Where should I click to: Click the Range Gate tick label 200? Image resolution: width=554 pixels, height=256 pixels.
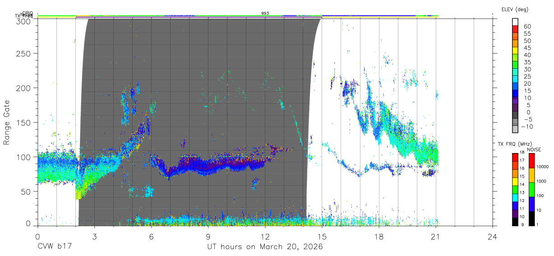[24, 88]
